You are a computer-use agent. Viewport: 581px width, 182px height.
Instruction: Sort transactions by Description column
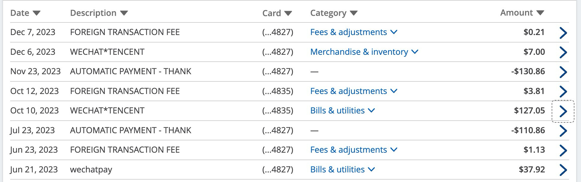tap(99, 13)
